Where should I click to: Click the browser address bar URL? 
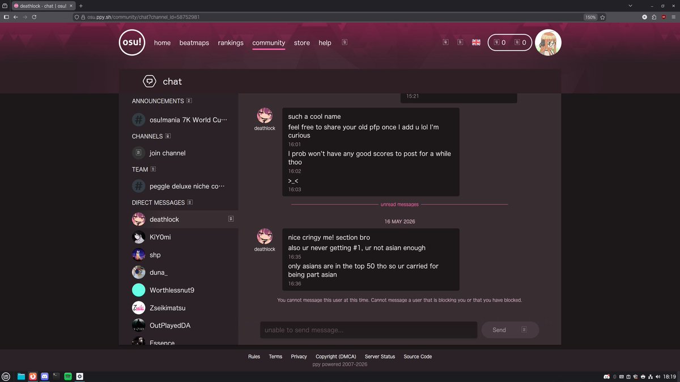point(143,17)
